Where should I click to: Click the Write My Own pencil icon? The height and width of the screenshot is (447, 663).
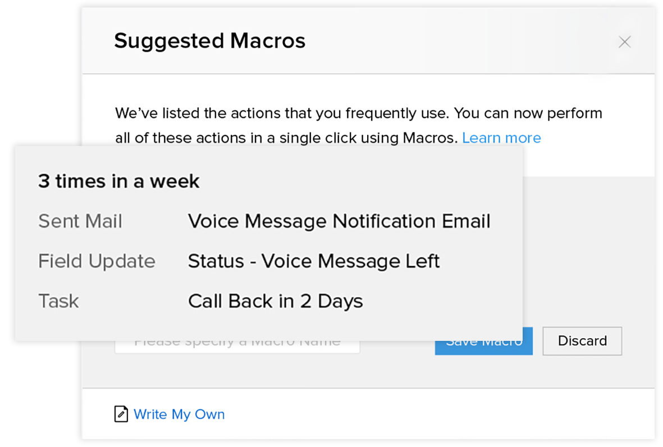click(x=121, y=414)
